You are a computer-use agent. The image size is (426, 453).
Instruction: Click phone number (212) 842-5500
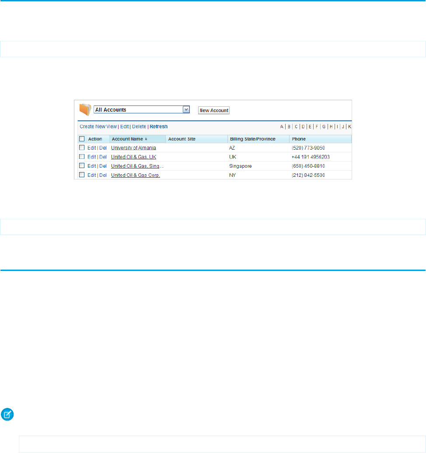pos(308,175)
